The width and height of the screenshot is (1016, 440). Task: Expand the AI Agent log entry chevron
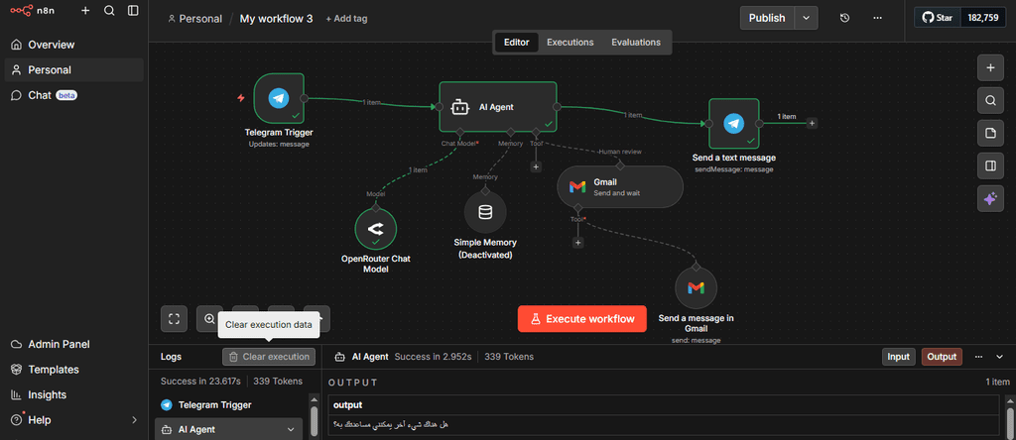[291, 430]
